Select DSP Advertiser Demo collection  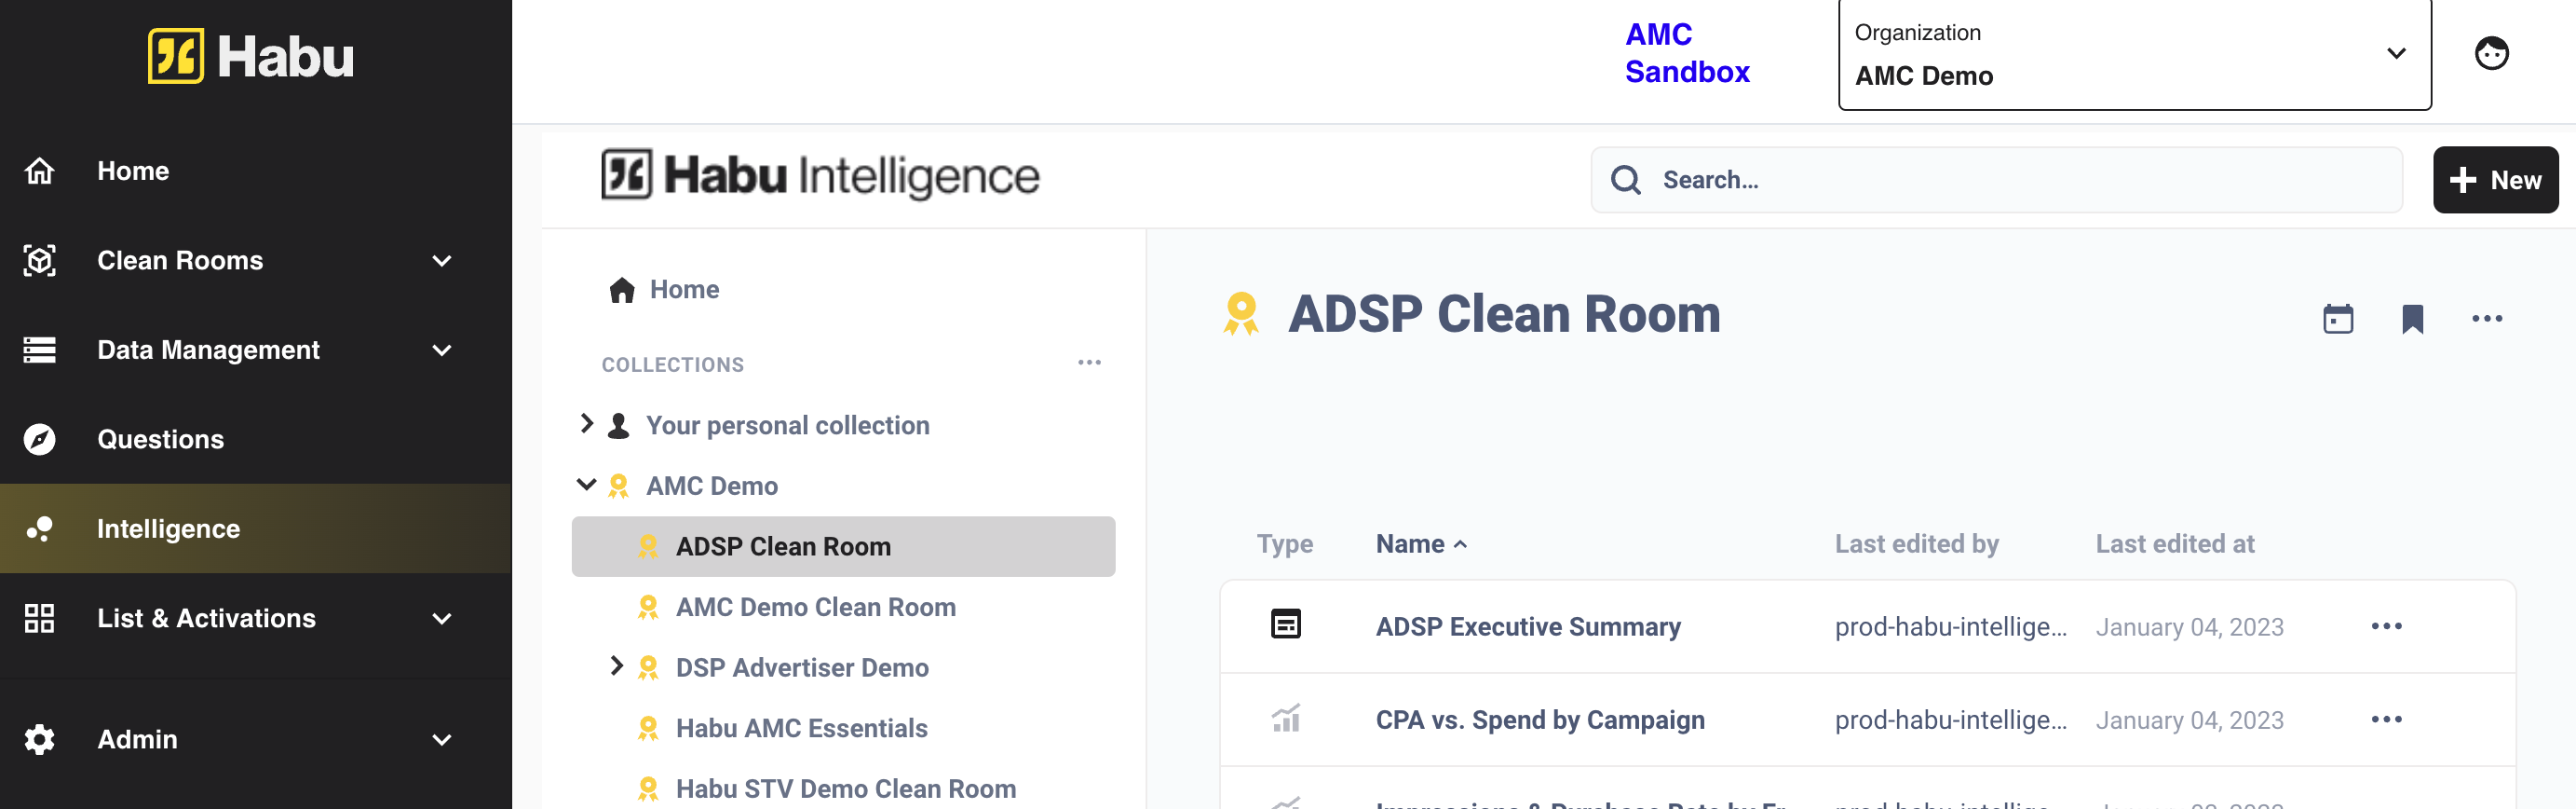pyautogui.click(x=802, y=668)
